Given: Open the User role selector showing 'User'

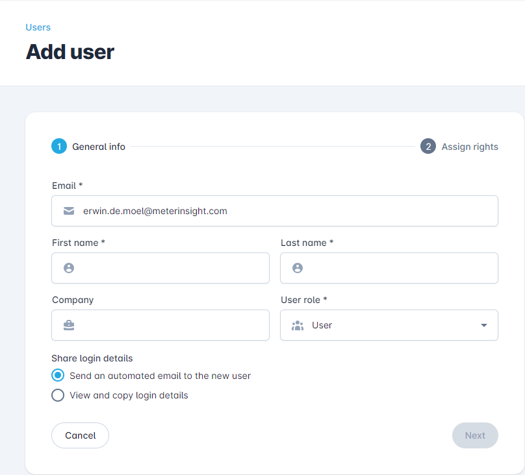Looking at the screenshot, I should pos(389,325).
